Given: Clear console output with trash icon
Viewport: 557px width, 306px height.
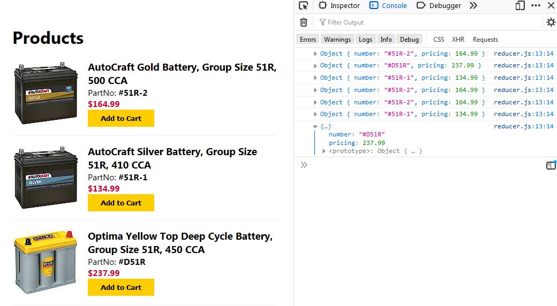Looking at the screenshot, I should (304, 22).
